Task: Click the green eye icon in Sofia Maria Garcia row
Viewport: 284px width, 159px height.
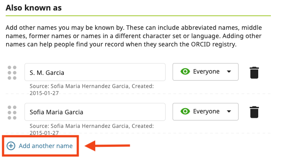Action: (185, 111)
